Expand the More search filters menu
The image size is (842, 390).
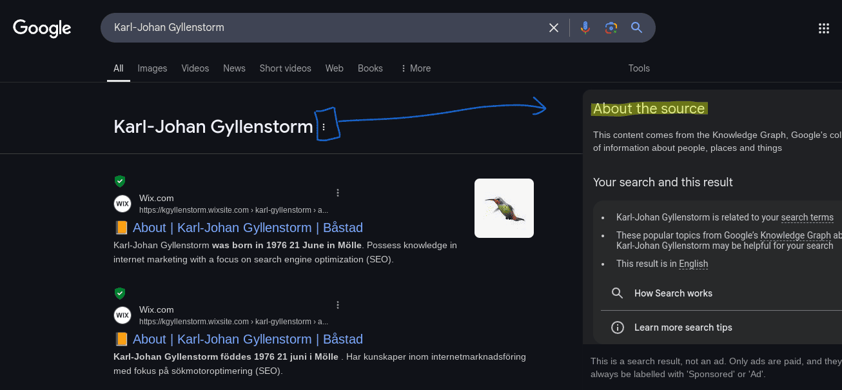coord(415,68)
